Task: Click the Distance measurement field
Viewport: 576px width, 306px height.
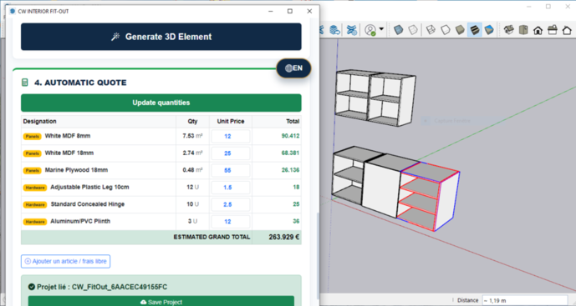Action: click(525, 300)
